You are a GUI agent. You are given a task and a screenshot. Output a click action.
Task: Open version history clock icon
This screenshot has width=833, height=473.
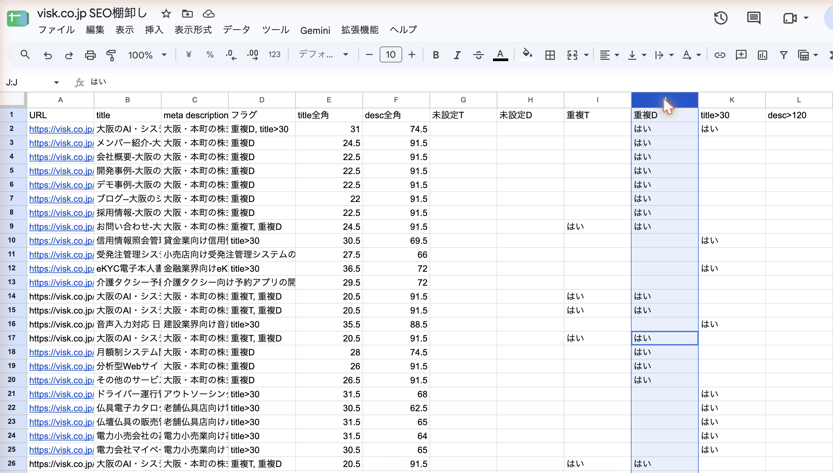(x=721, y=18)
